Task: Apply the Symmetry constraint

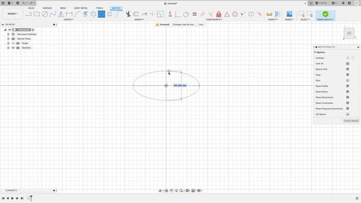Action: click(x=251, y=14)
